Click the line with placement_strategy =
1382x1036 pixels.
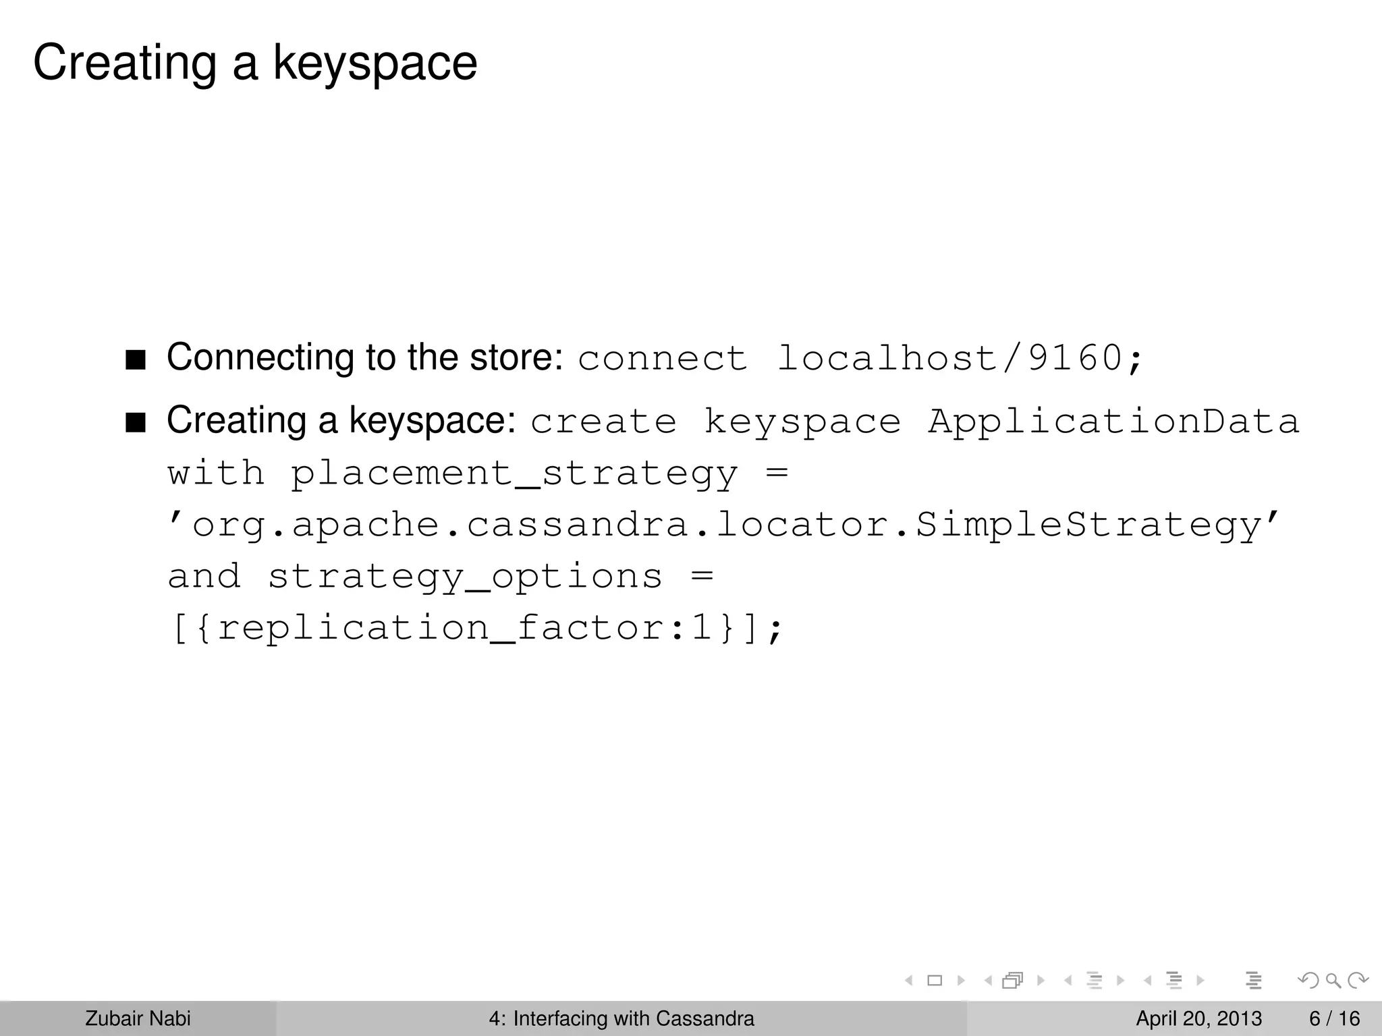point(478,473)
